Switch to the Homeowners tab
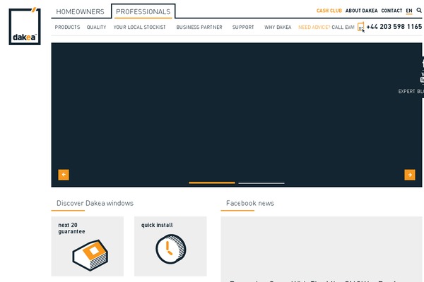 coord(80,12)
